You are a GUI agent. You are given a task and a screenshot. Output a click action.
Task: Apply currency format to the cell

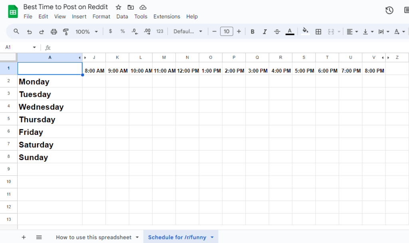pyautogui.click(x=110, y=31)
